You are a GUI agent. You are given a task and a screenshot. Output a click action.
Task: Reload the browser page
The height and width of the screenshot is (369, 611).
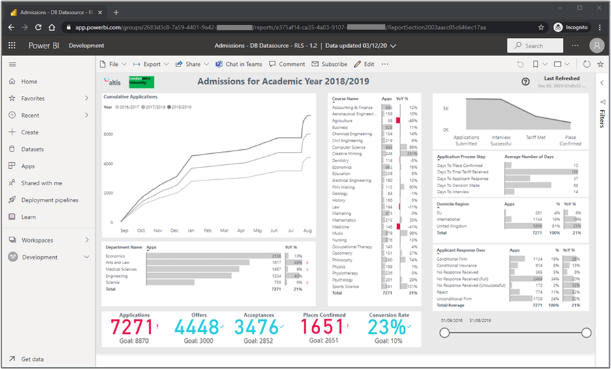pyautogui.click(x=38, y=27)
